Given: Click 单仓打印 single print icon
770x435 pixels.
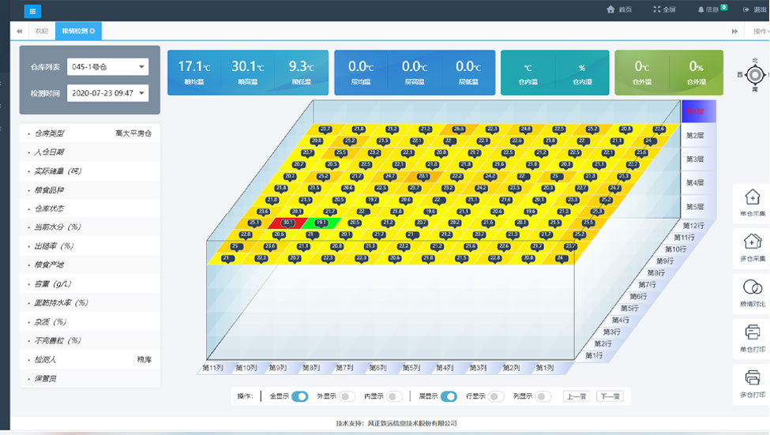Looking at the screenshot, I should 753,332.
